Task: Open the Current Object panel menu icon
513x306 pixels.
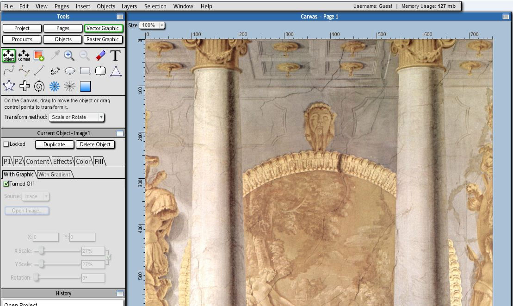Action: point(120,133)
